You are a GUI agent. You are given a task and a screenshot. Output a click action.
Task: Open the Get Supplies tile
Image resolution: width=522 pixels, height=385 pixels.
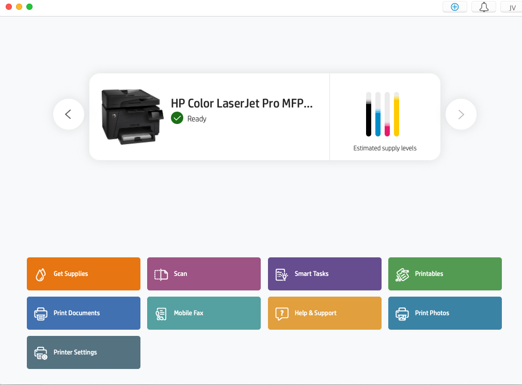[x=84, y=274]
